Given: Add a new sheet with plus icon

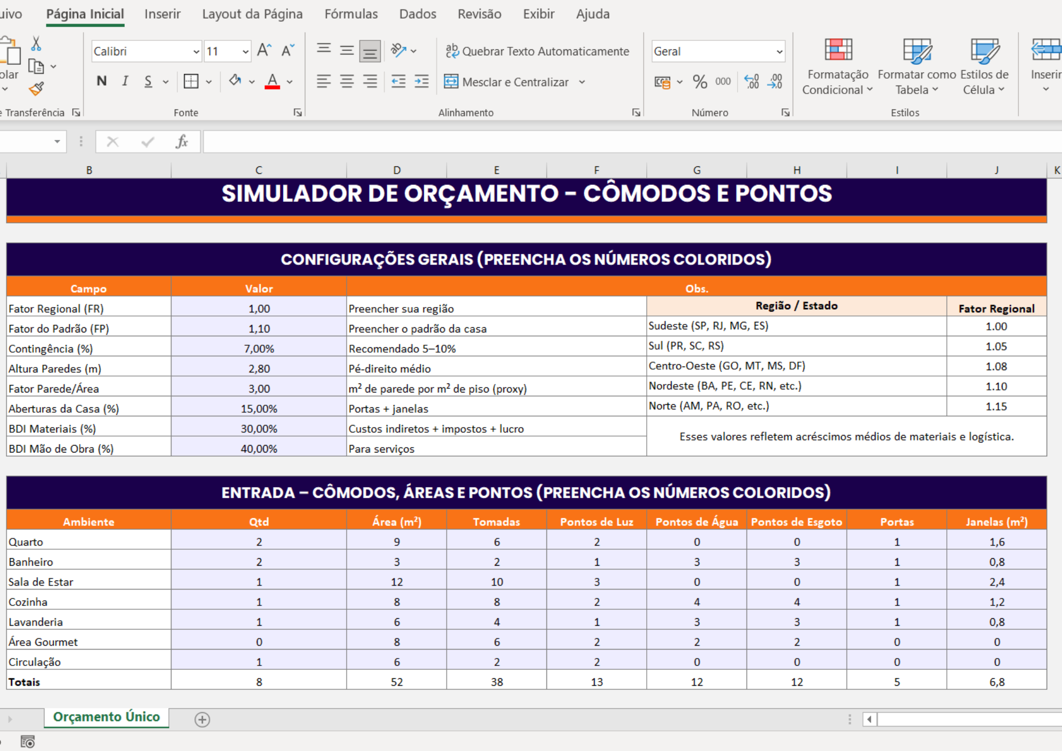Looking at the screenshot, I should pos(202,720).
